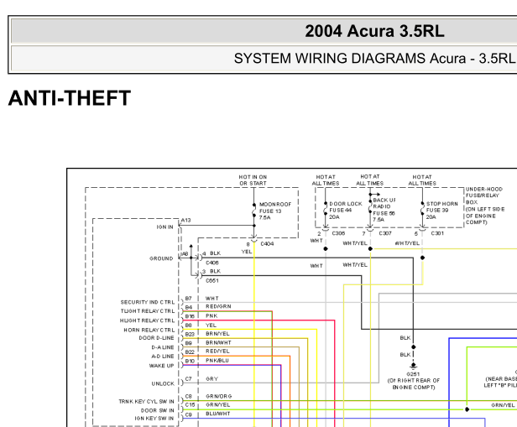
Task: Select the IGN IN pin label
Action: [164, 227]
